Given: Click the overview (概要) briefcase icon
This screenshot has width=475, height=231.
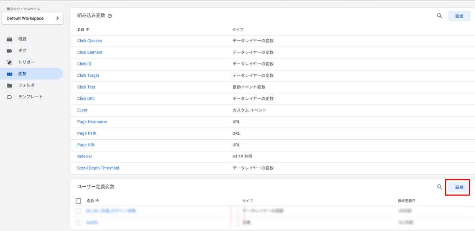Looking at the screenshot, I should (x=10, y=39).
